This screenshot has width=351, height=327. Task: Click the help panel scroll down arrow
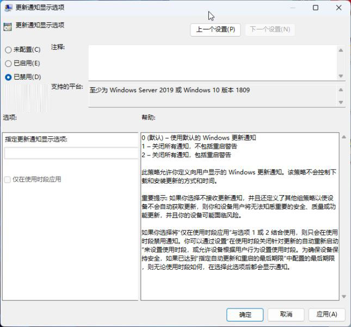point(344,296)
